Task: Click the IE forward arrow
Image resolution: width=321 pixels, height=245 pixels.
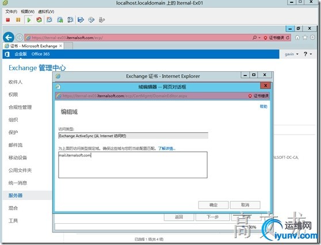Action: click(19, 37)
